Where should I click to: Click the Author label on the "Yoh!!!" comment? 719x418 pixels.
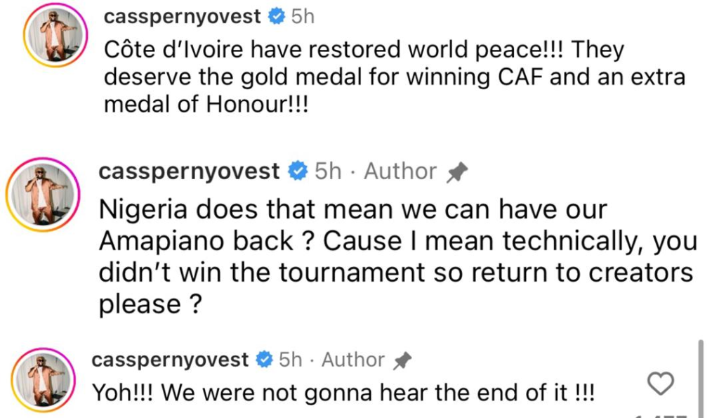[353, 360]
